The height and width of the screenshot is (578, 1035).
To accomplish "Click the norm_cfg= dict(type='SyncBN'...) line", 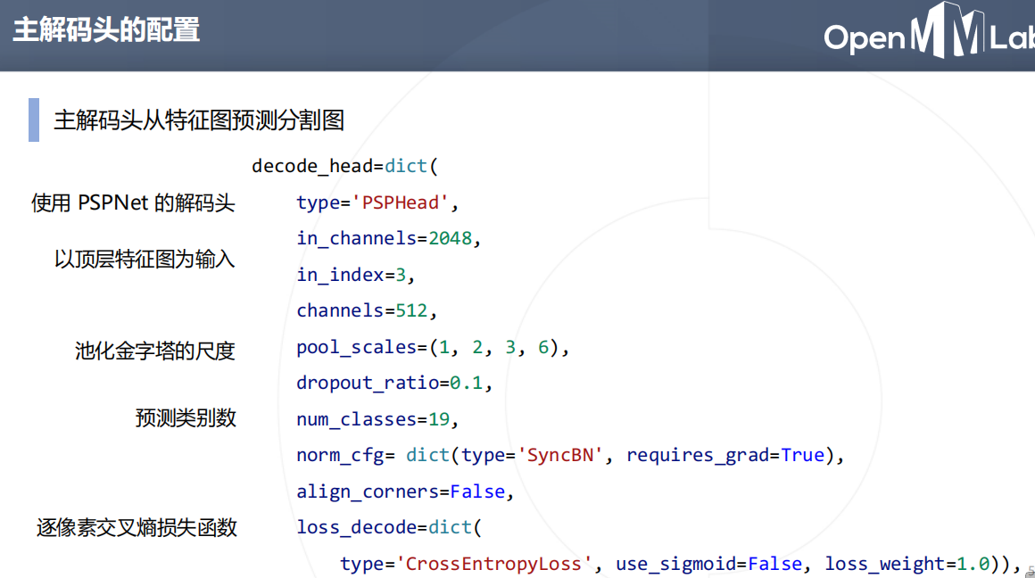I will coord(570,455).
